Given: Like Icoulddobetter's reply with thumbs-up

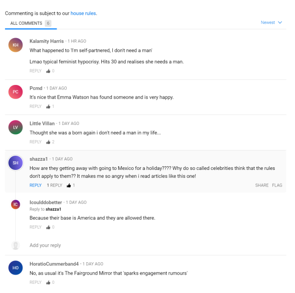Looking at the screenshot, I should pos(48,227).
